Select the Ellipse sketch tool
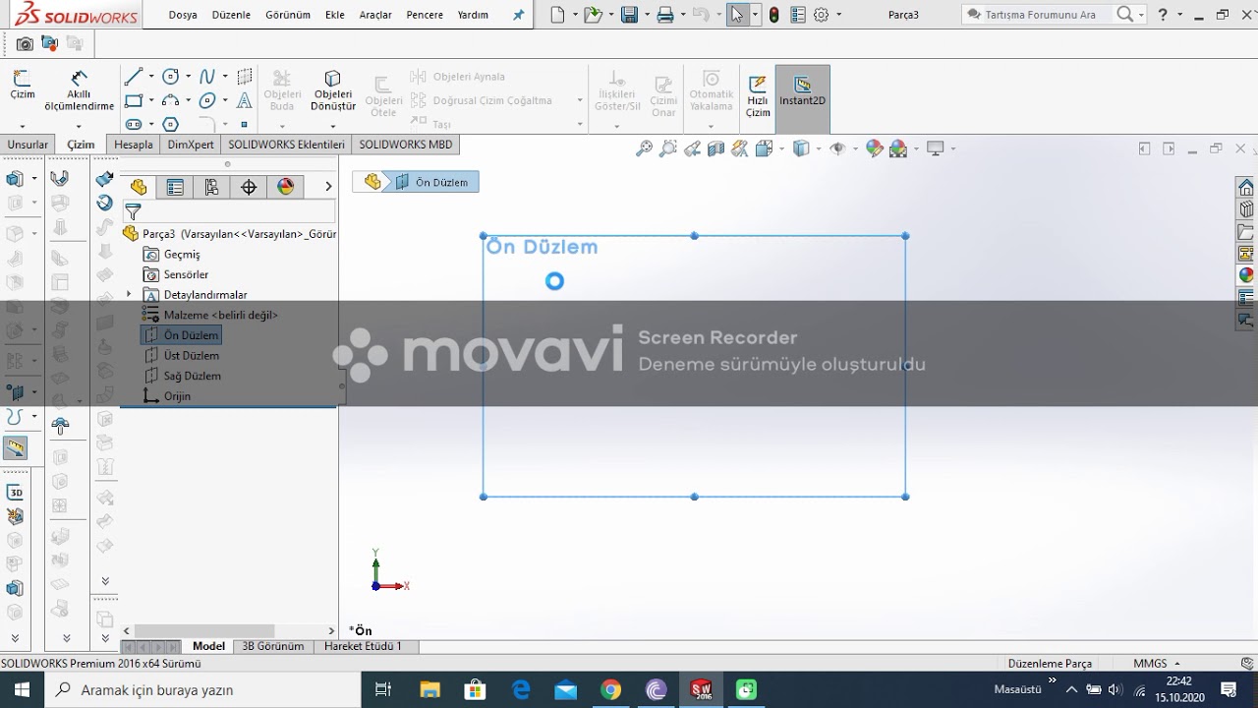The image size is (1258, 708). point(207,100)
